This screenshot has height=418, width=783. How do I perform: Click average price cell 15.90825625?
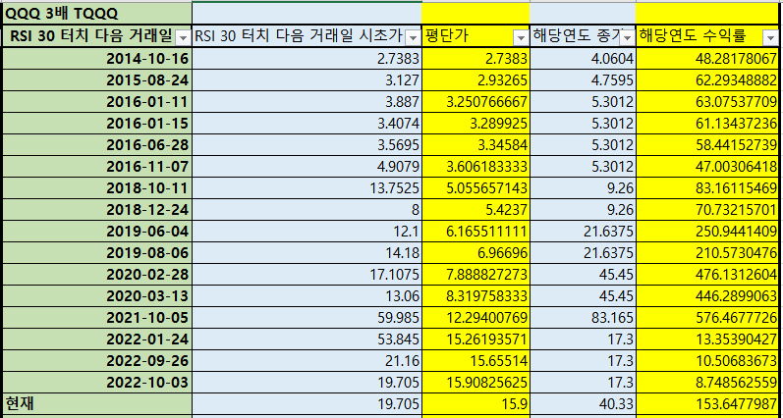(x=475, y=383)
